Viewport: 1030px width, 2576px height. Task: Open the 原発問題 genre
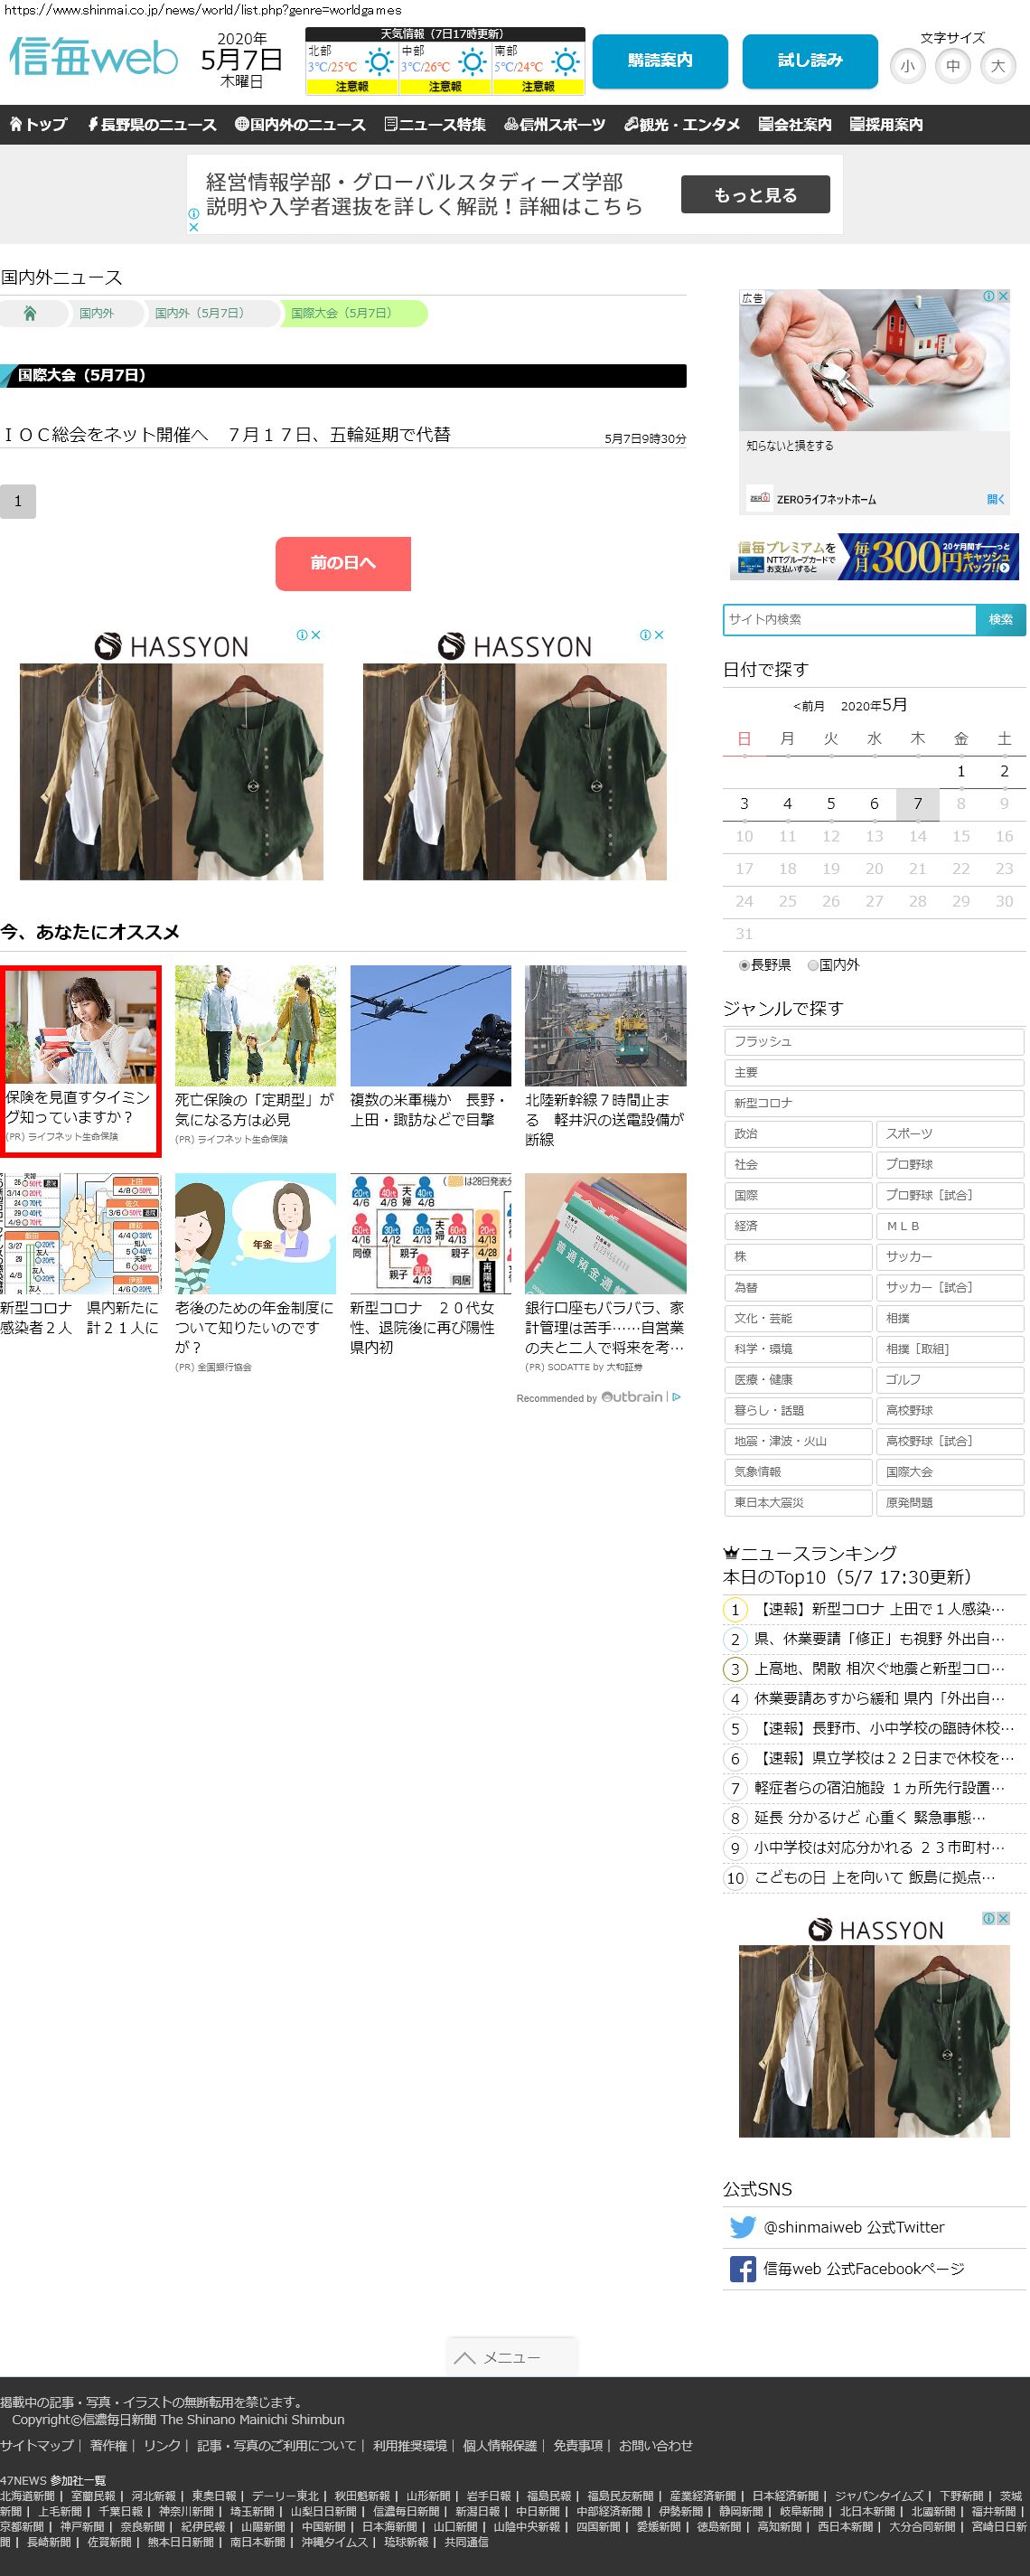click(949, 1502)
